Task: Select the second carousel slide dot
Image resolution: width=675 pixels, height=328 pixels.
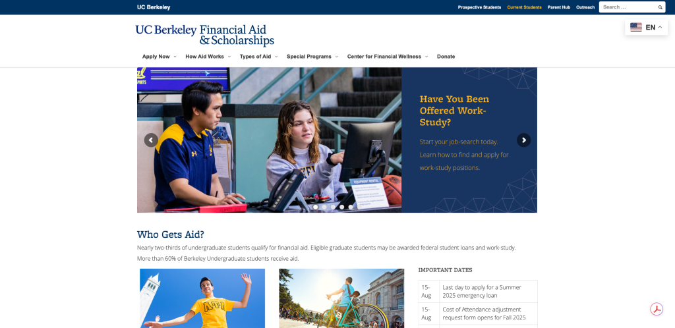Action: click(x=324, y=207)
